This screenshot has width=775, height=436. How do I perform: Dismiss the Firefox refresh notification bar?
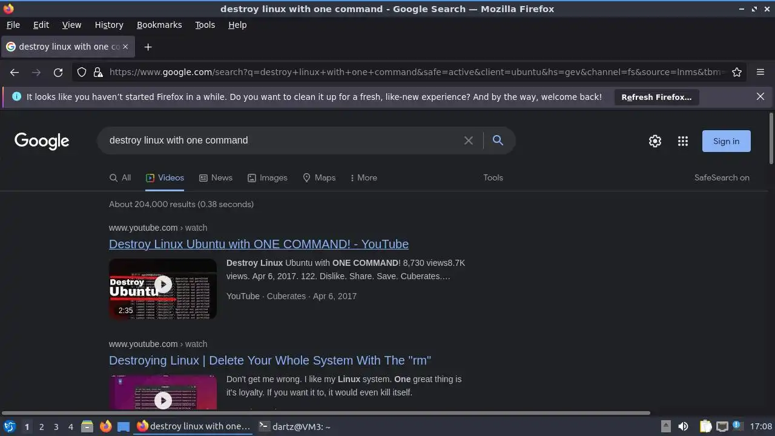(x=760, y=96)
